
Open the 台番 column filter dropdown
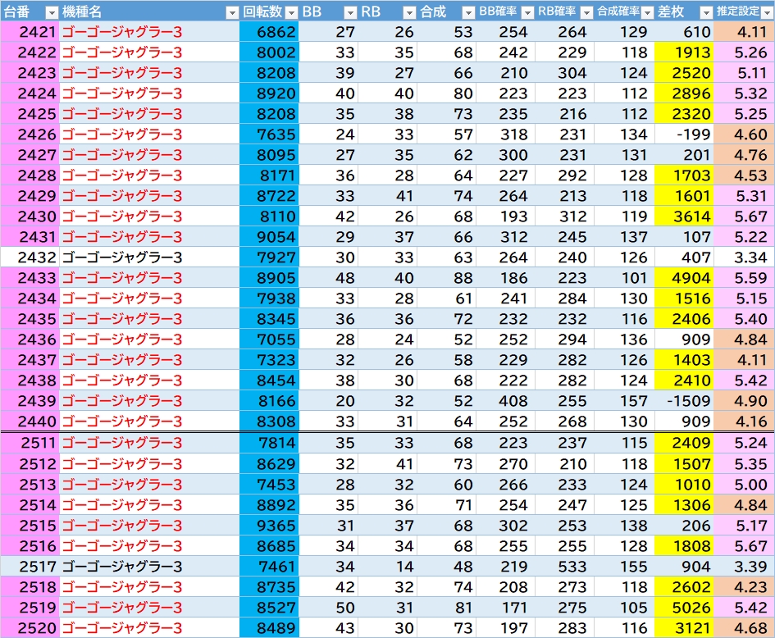click(x=52, y=12)
